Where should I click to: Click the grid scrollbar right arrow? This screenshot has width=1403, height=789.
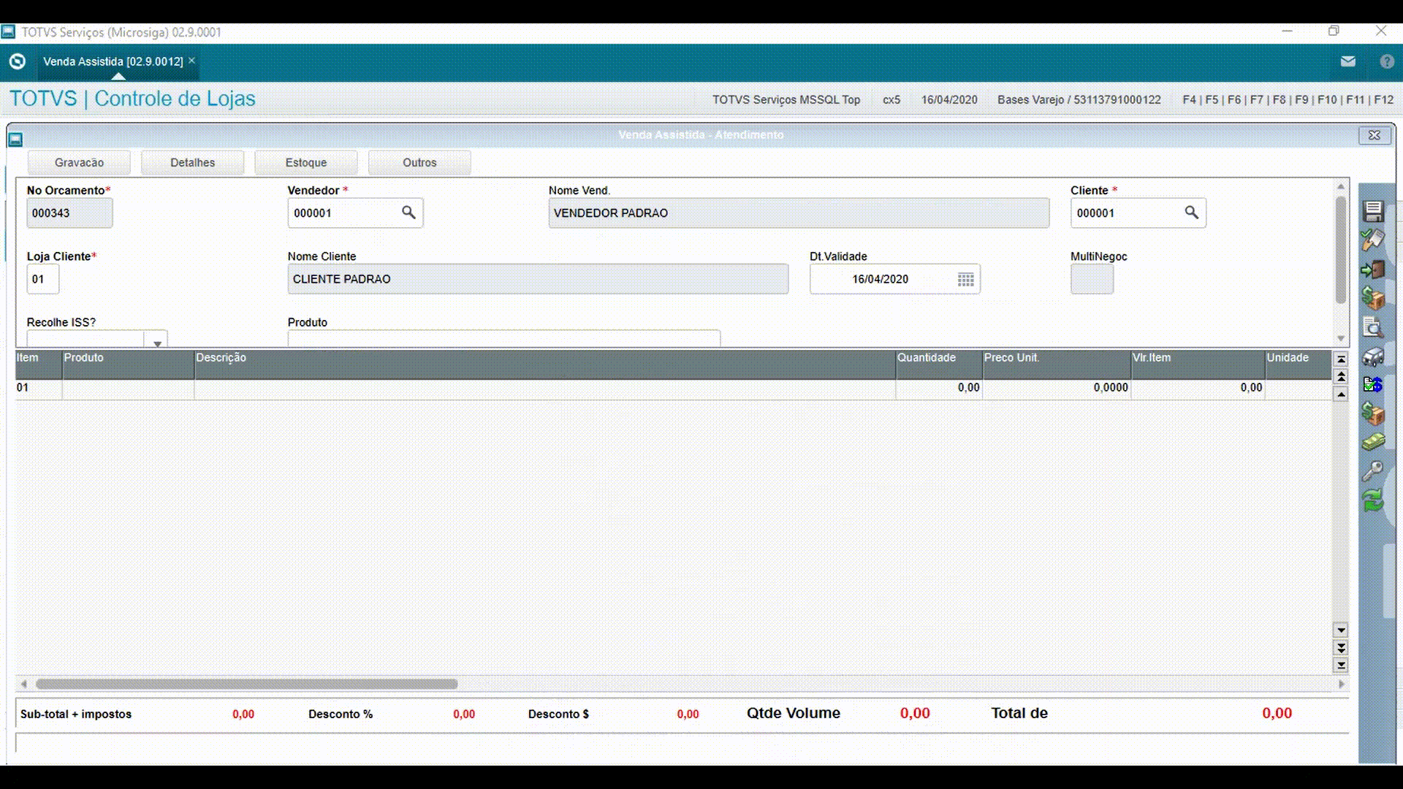tap(1342, 685)
